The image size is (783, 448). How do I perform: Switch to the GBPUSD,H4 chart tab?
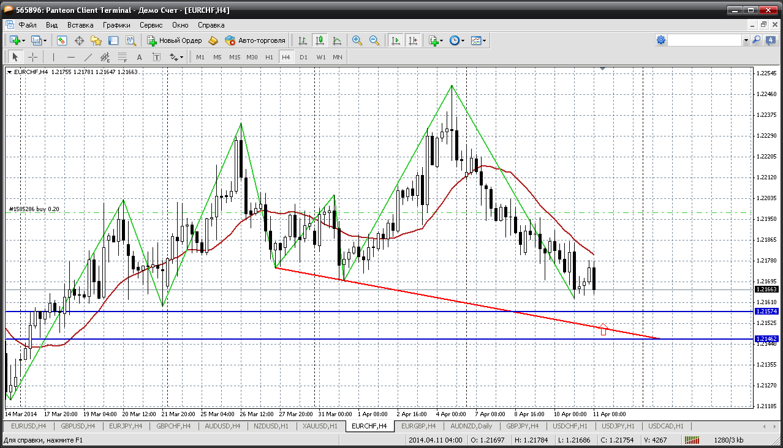(78, 426)
